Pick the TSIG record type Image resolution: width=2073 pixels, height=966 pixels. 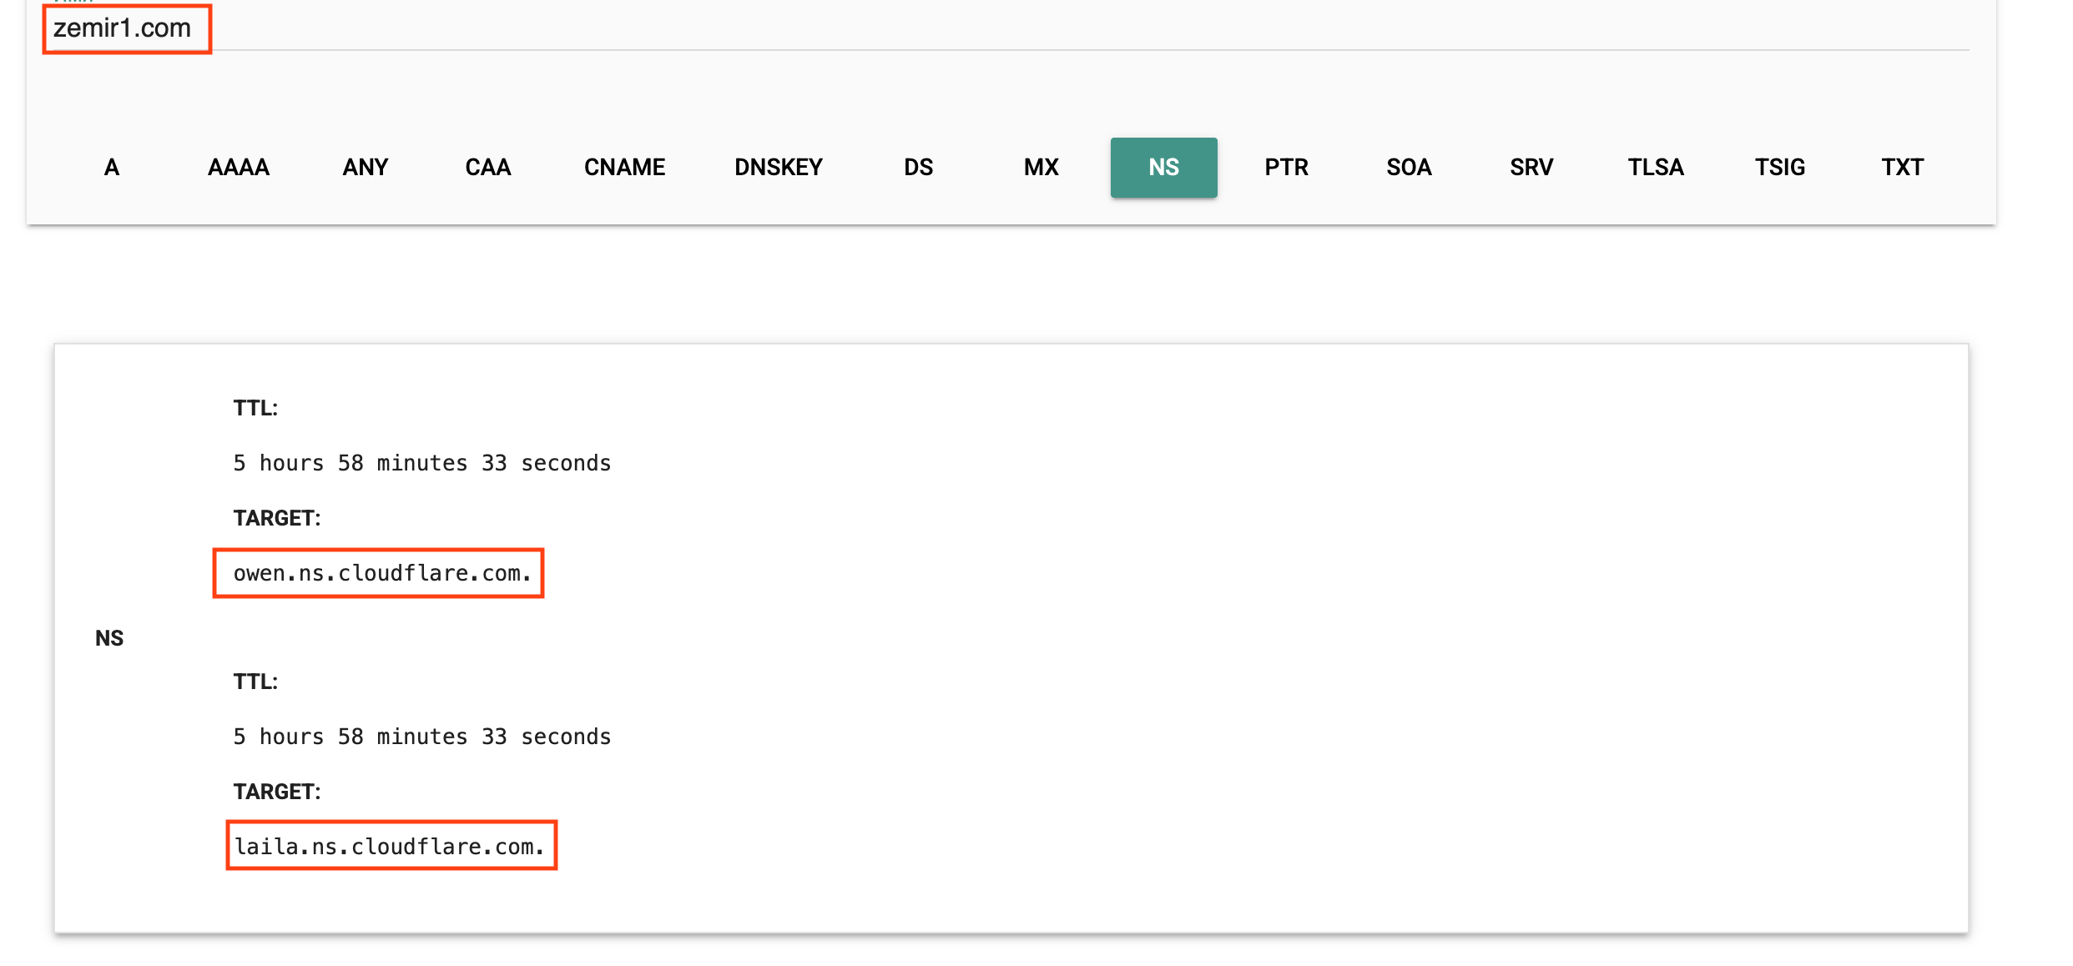click(x=1779, y=168)
